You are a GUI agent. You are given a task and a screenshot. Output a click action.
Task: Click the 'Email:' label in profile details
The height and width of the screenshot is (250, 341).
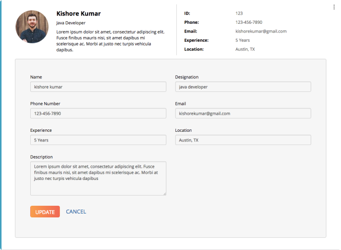tap(191, 31)
